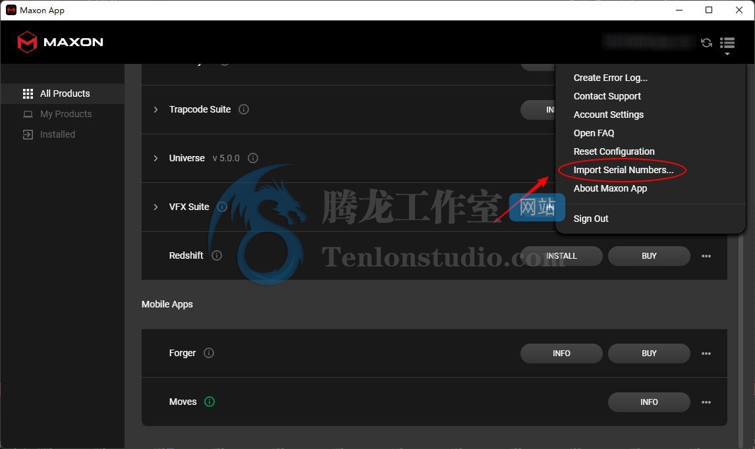Click the Mobile Apps section heading
The width and height of the screenshot is (755, 449).
(x=167, y=304)
